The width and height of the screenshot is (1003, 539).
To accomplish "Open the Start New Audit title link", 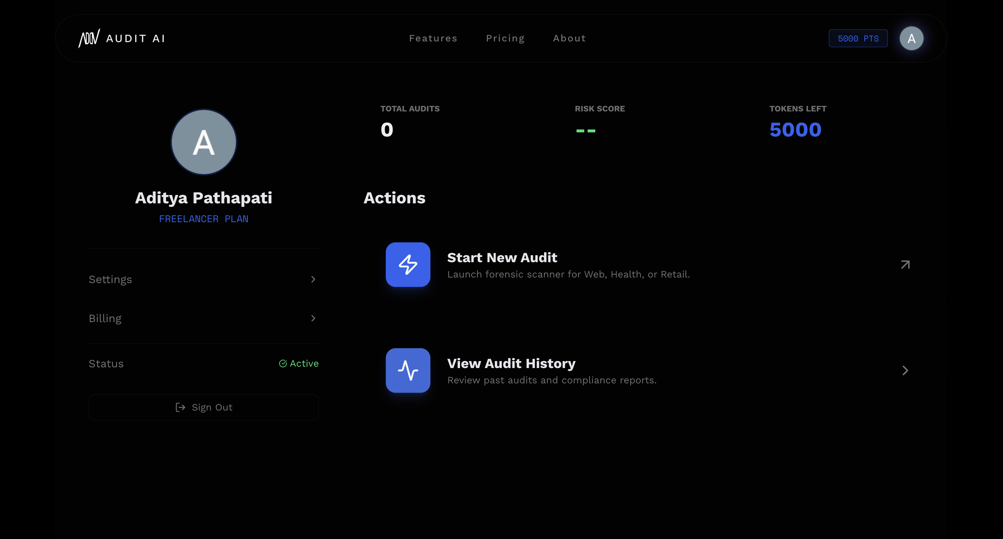I will click(x=502, y=257).
